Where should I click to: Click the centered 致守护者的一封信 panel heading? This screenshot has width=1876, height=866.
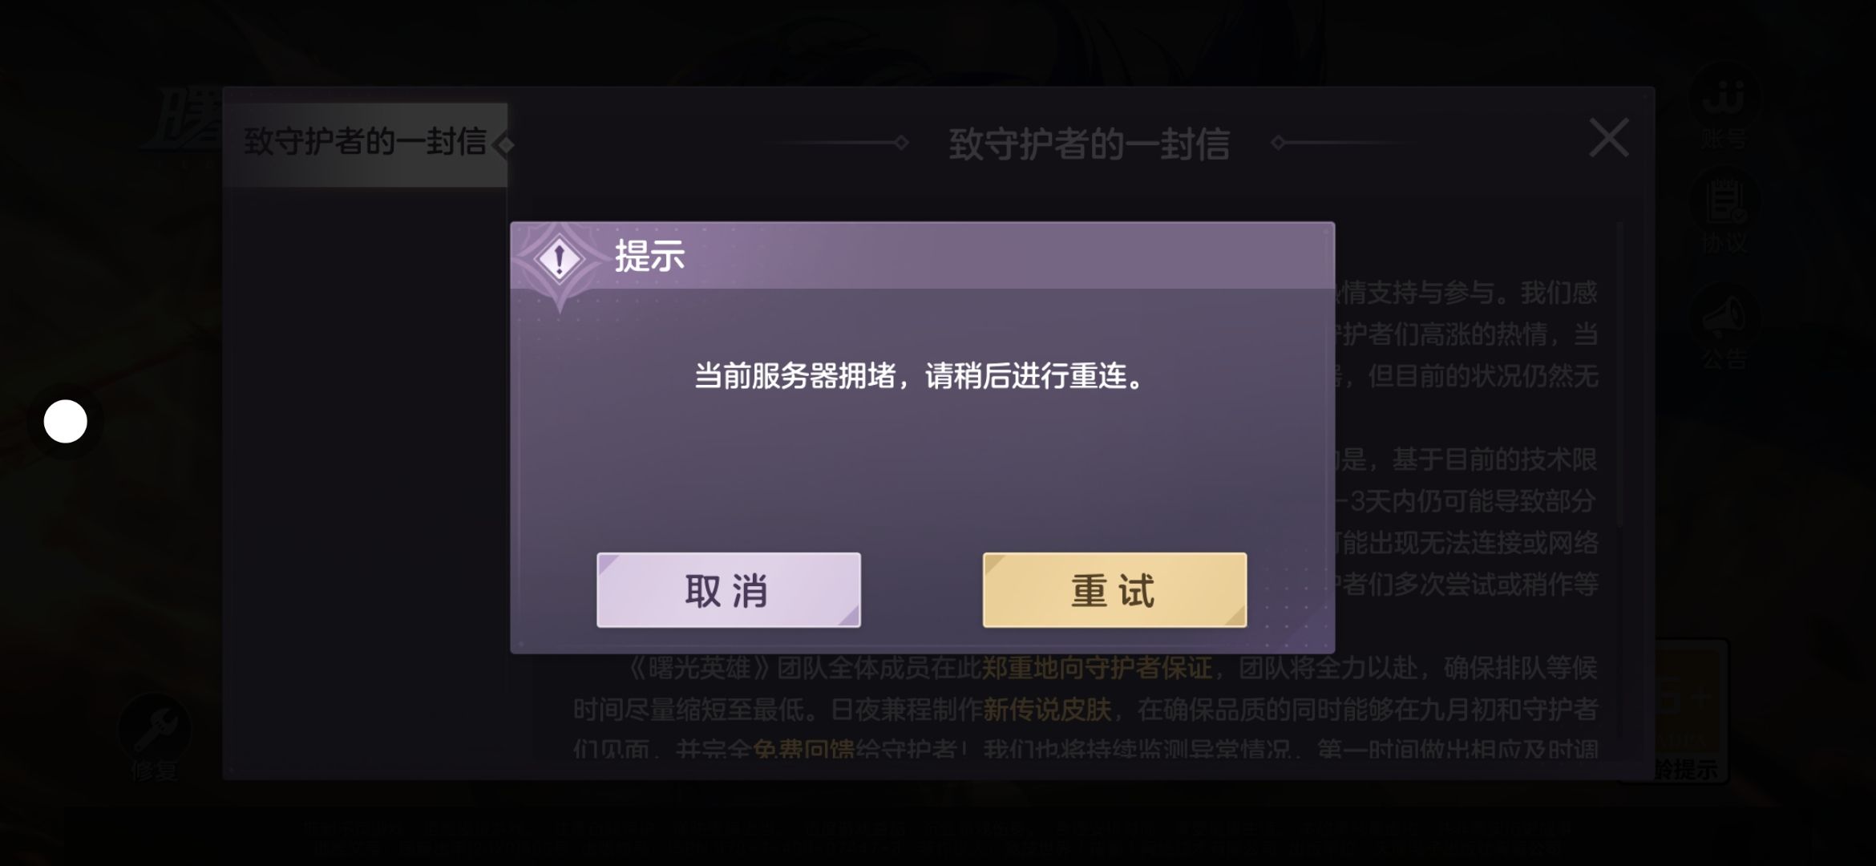1089,144
